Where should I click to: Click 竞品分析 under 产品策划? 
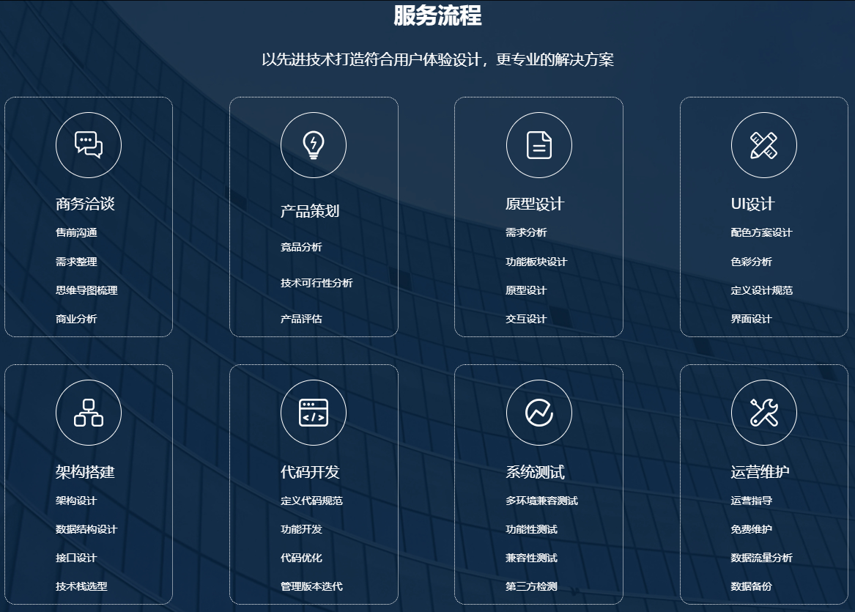pyautogui.click(x=301, y=247)
